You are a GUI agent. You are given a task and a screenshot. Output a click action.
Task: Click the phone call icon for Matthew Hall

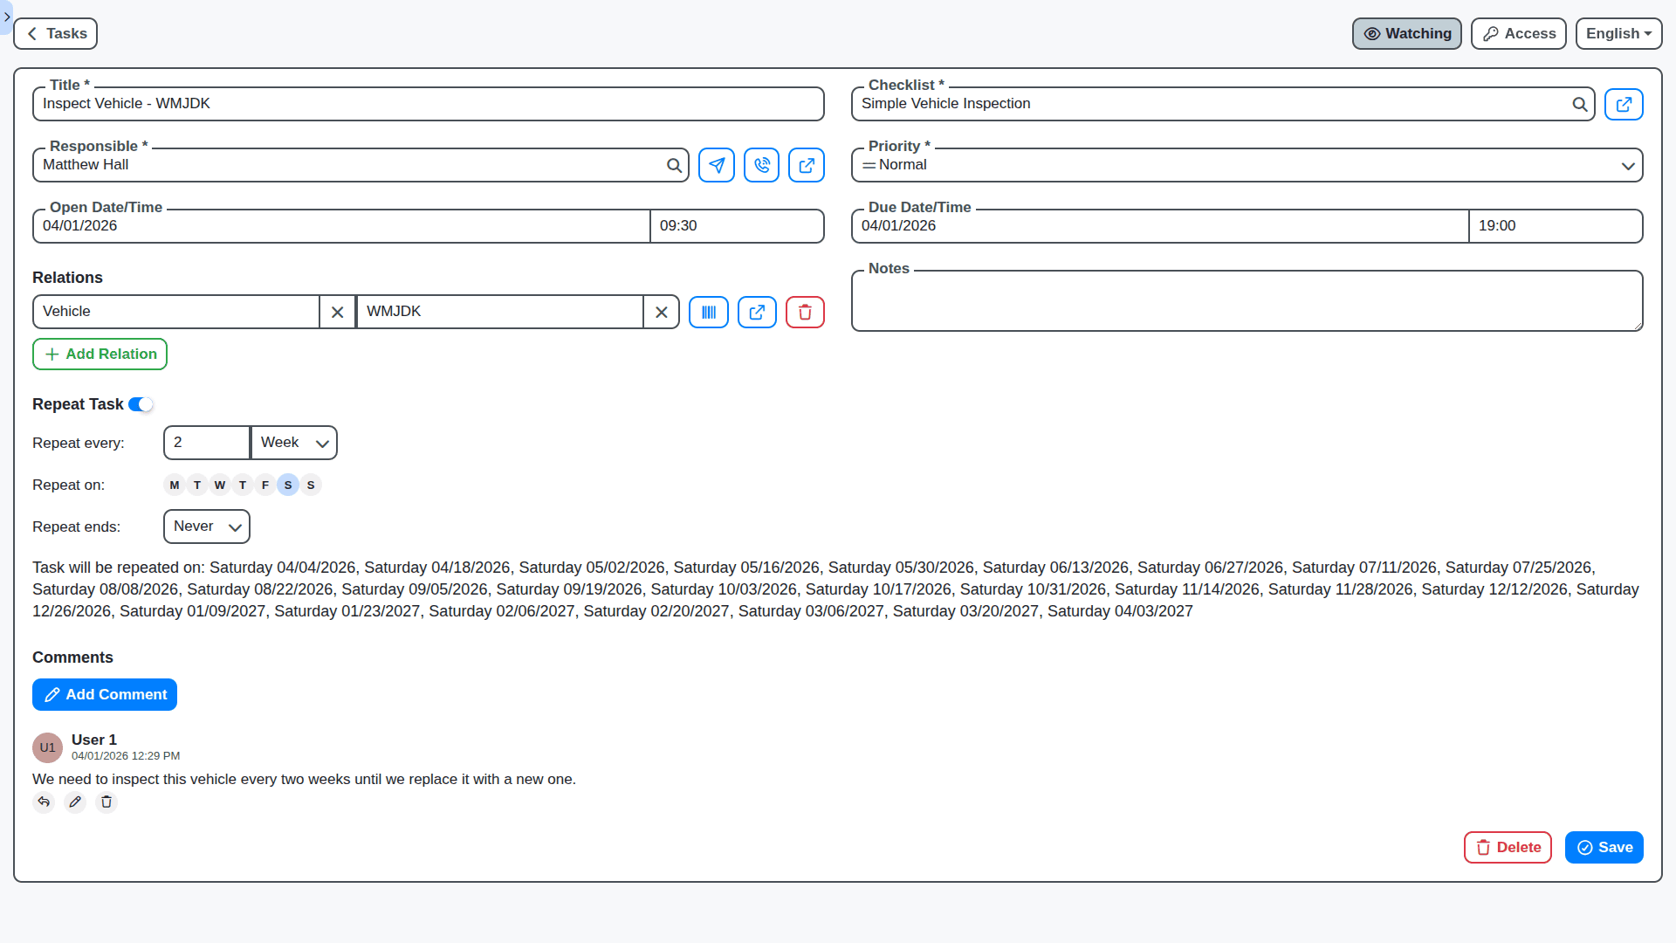tap(761, 165)
